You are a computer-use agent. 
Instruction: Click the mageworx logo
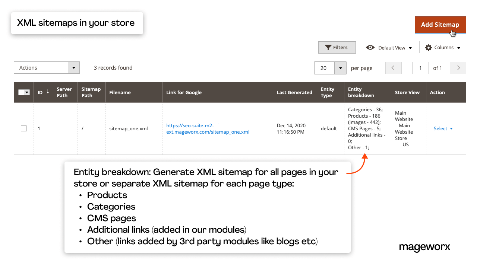[x=424, y=247]
